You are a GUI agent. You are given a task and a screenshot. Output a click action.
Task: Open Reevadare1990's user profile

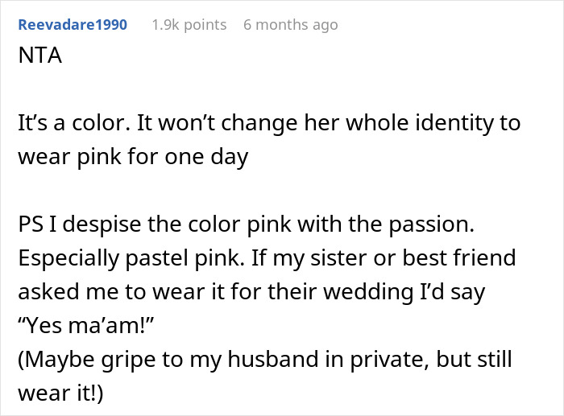tap(73, 24)
